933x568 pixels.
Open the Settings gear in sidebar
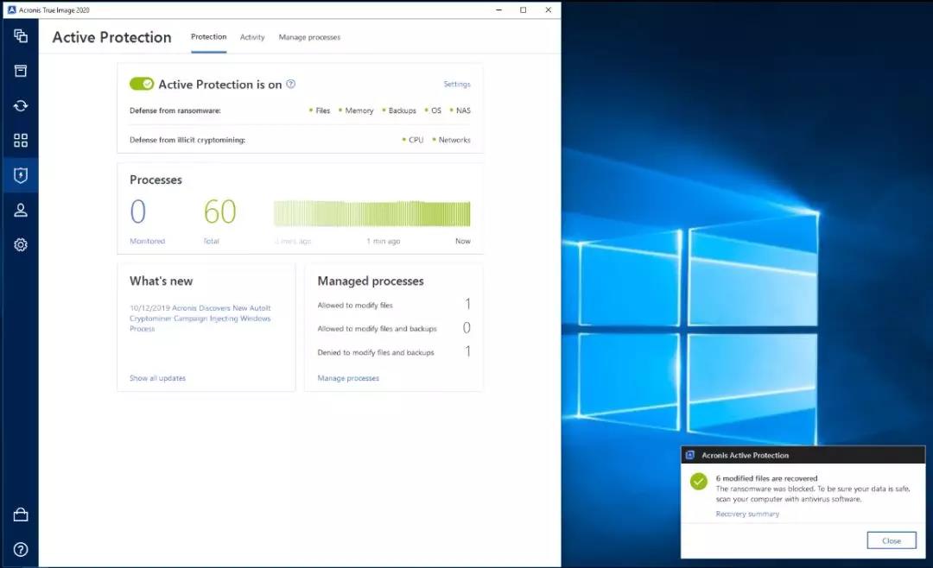(x=21, y=245)
